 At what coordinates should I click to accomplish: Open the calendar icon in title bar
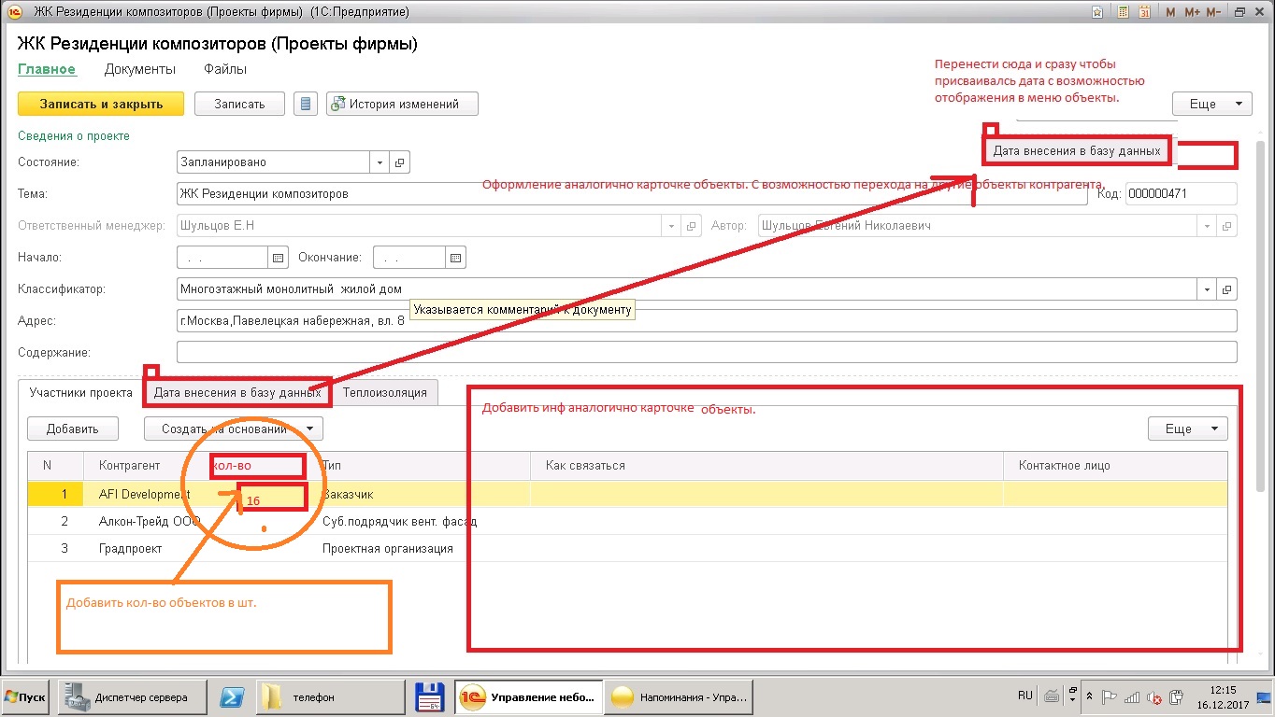[x=1144, y=12]
